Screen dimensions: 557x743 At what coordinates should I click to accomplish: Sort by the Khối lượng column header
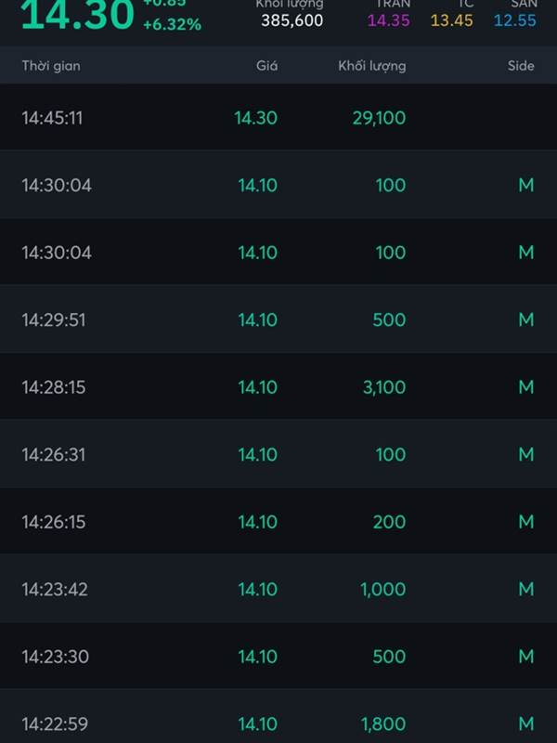pos(372,66)
